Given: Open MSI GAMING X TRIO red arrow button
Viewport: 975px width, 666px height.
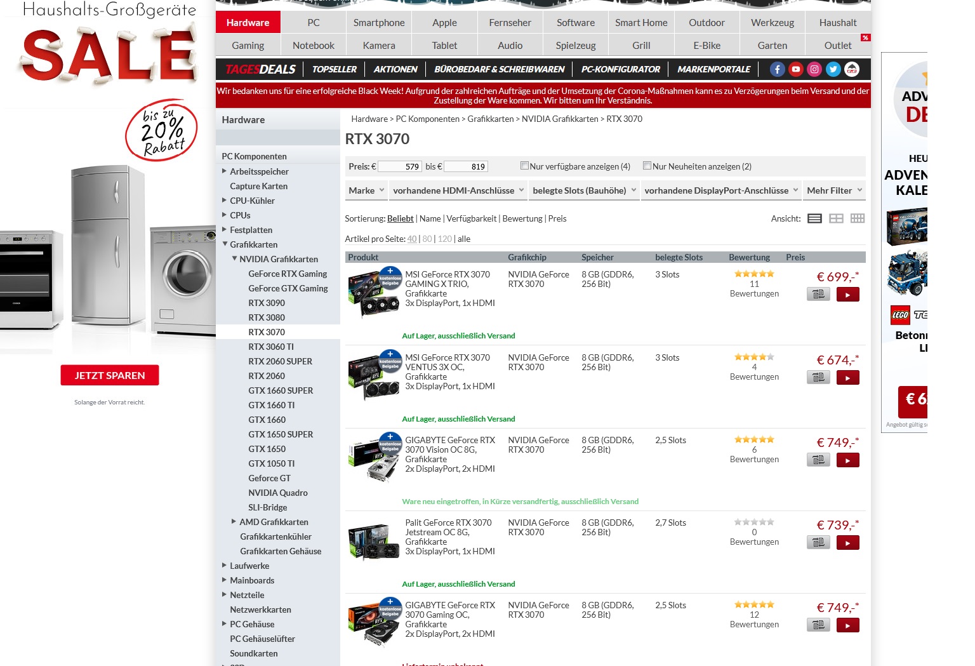Looking at the screenshot, I should coord(848,295).
